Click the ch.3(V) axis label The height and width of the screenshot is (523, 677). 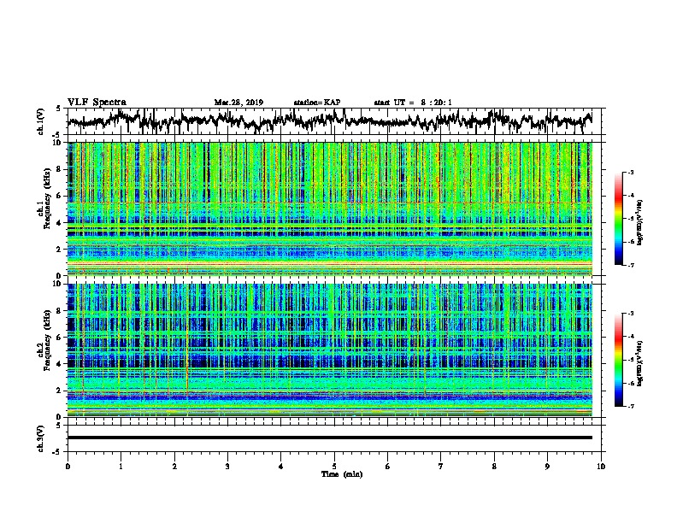40,438
